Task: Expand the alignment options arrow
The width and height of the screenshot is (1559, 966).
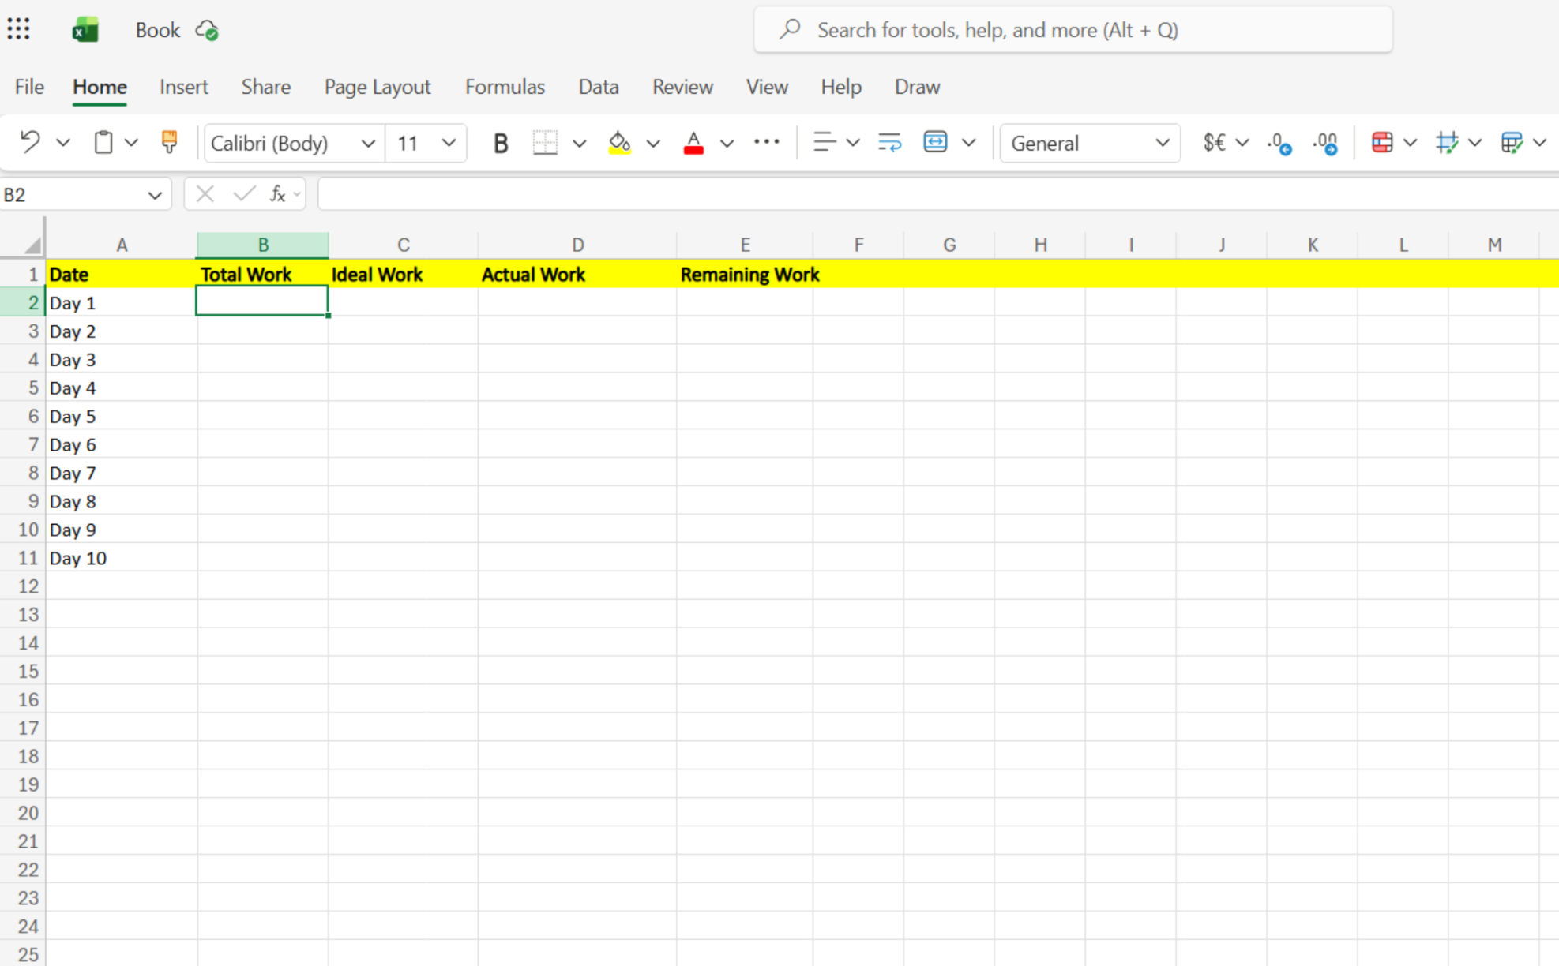Action: 853,143
